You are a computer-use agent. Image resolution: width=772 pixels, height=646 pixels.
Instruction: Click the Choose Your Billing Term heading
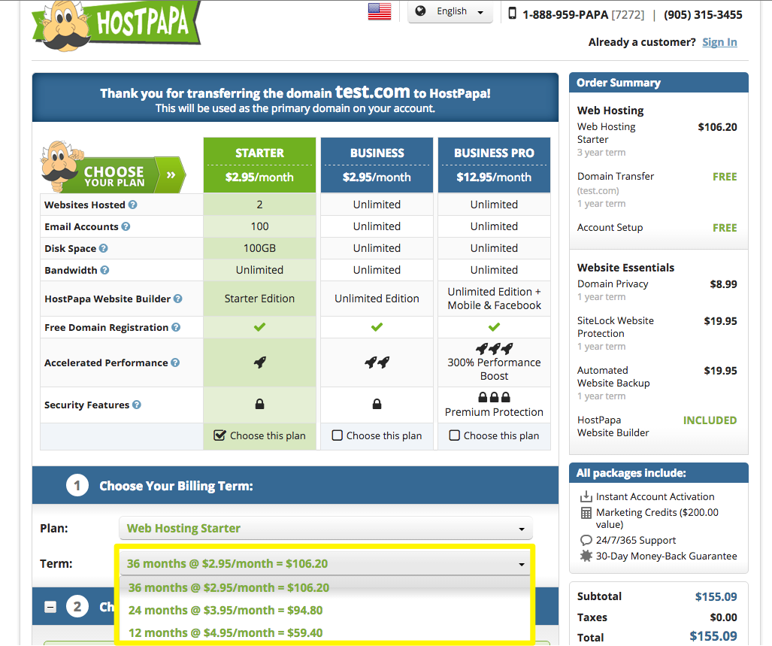176,486
